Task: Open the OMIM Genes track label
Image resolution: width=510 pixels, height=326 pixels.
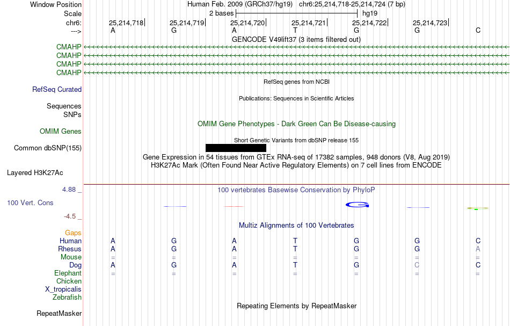Action: click(x=61, y=132)
